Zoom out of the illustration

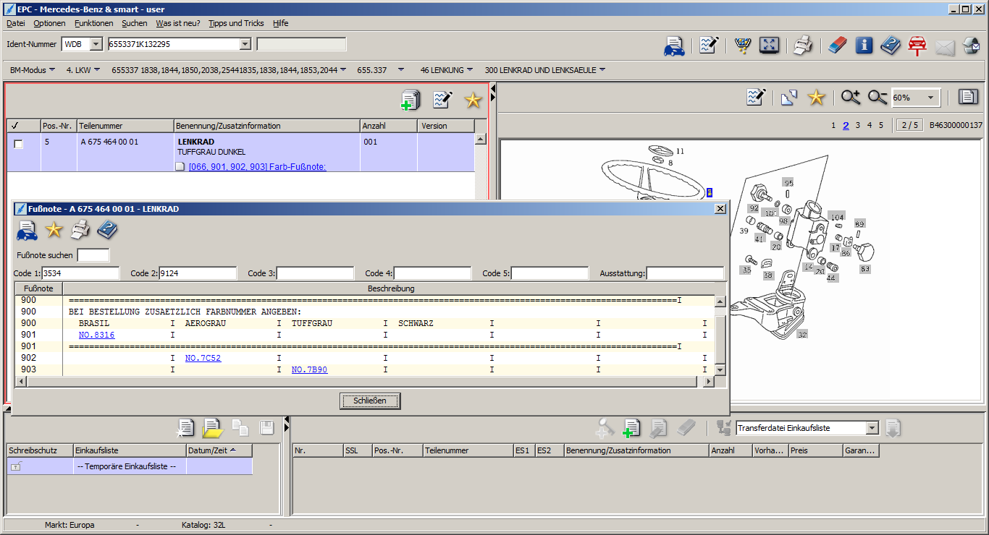click(x=878, y=97)
